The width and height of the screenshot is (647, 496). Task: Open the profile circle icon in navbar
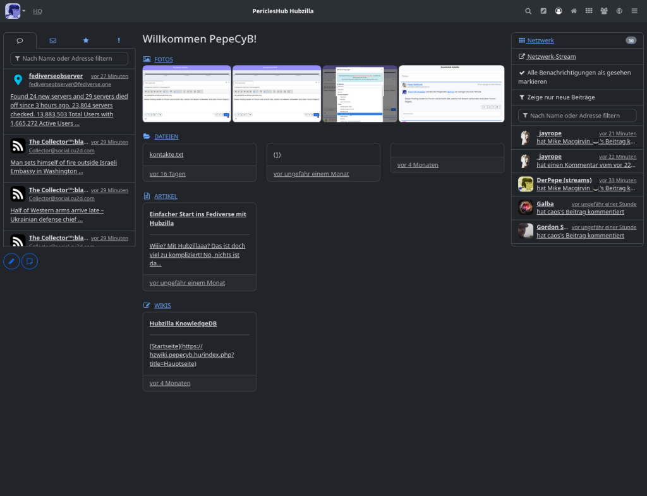pyautogui.click(x=559, y=11)
